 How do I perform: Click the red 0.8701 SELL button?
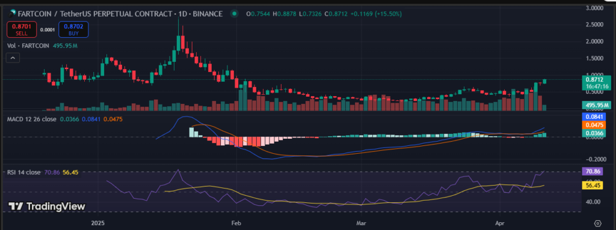point(22,30)
